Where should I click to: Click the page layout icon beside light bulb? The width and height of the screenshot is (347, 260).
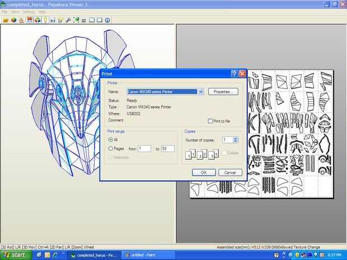[x=53, y=20]
